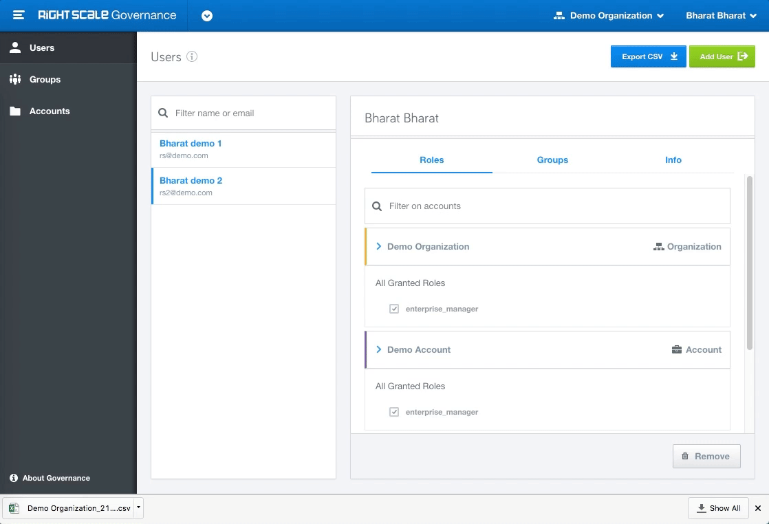Click the rs@demo.com email text
The image size is (769, 524).
[x=184, y=156]
